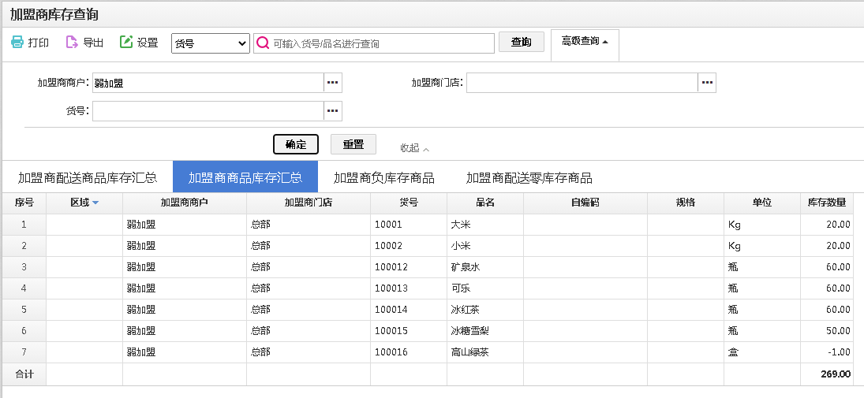864x398 pixels.
Task: Click item number 100013 cell
Action: point(409,288)
